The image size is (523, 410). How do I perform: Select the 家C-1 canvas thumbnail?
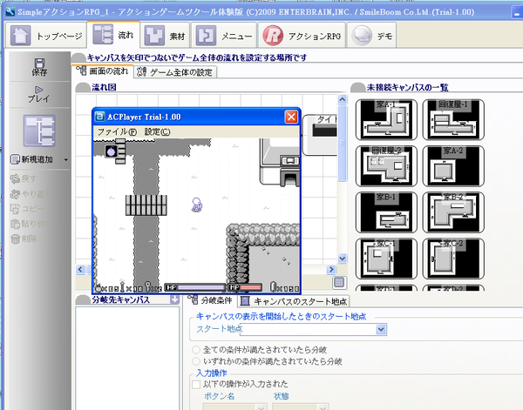[x=386, y=259]
